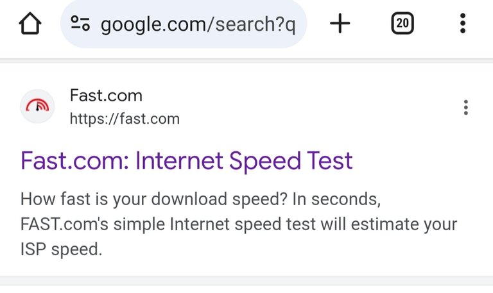This screenshot has width=493, height=293.
Task: Tap the word 'Test' in result title
Action: click(x=329, y=161)
